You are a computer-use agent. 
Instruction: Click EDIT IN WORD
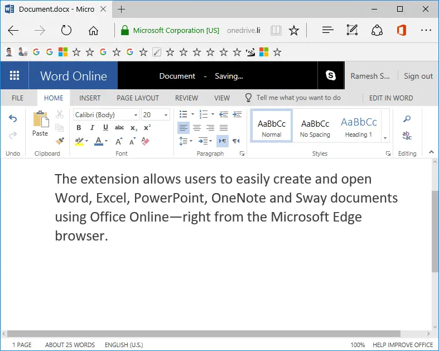(x=391, y=98)
